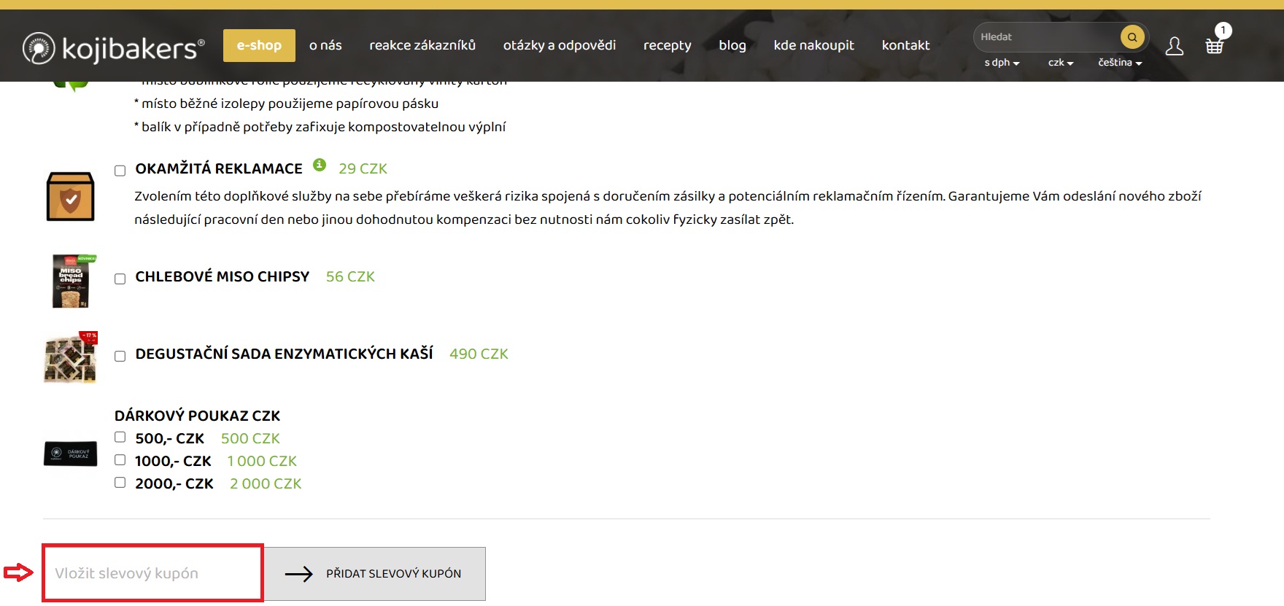Click the kojibakers logo
This screenshot has width=1284, height=606.
tap(113, 48)
